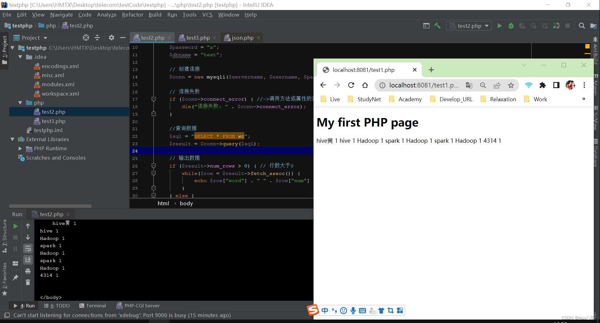The image size is (600, 323).
Task: Click the Build hammer icon in the toolbar
Action: coord(437,26)
